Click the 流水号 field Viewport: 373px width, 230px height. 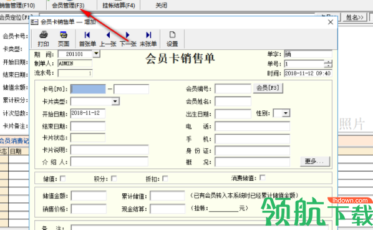[75, 73]
